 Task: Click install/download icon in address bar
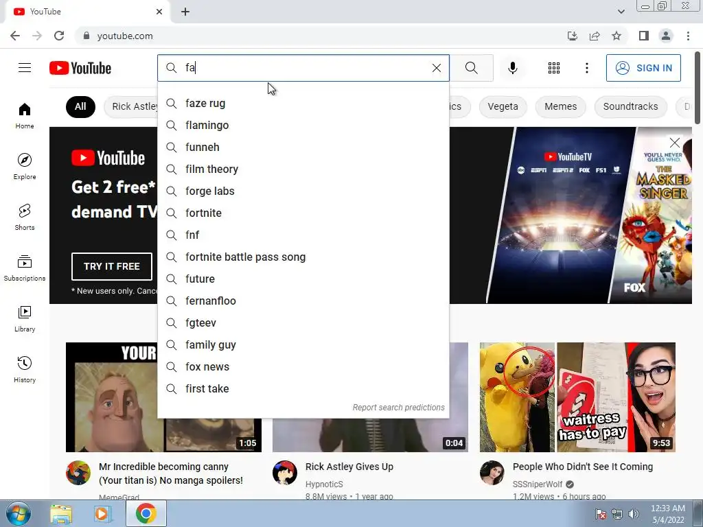572,36
